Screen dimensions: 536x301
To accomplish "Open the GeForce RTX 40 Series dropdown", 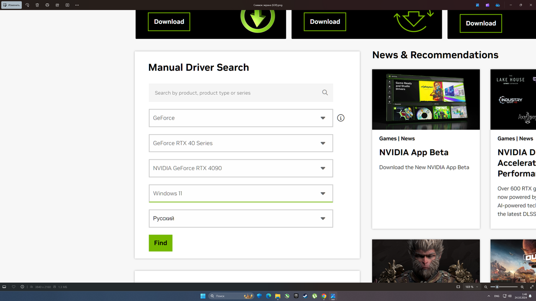I will (x=241, y=143).
